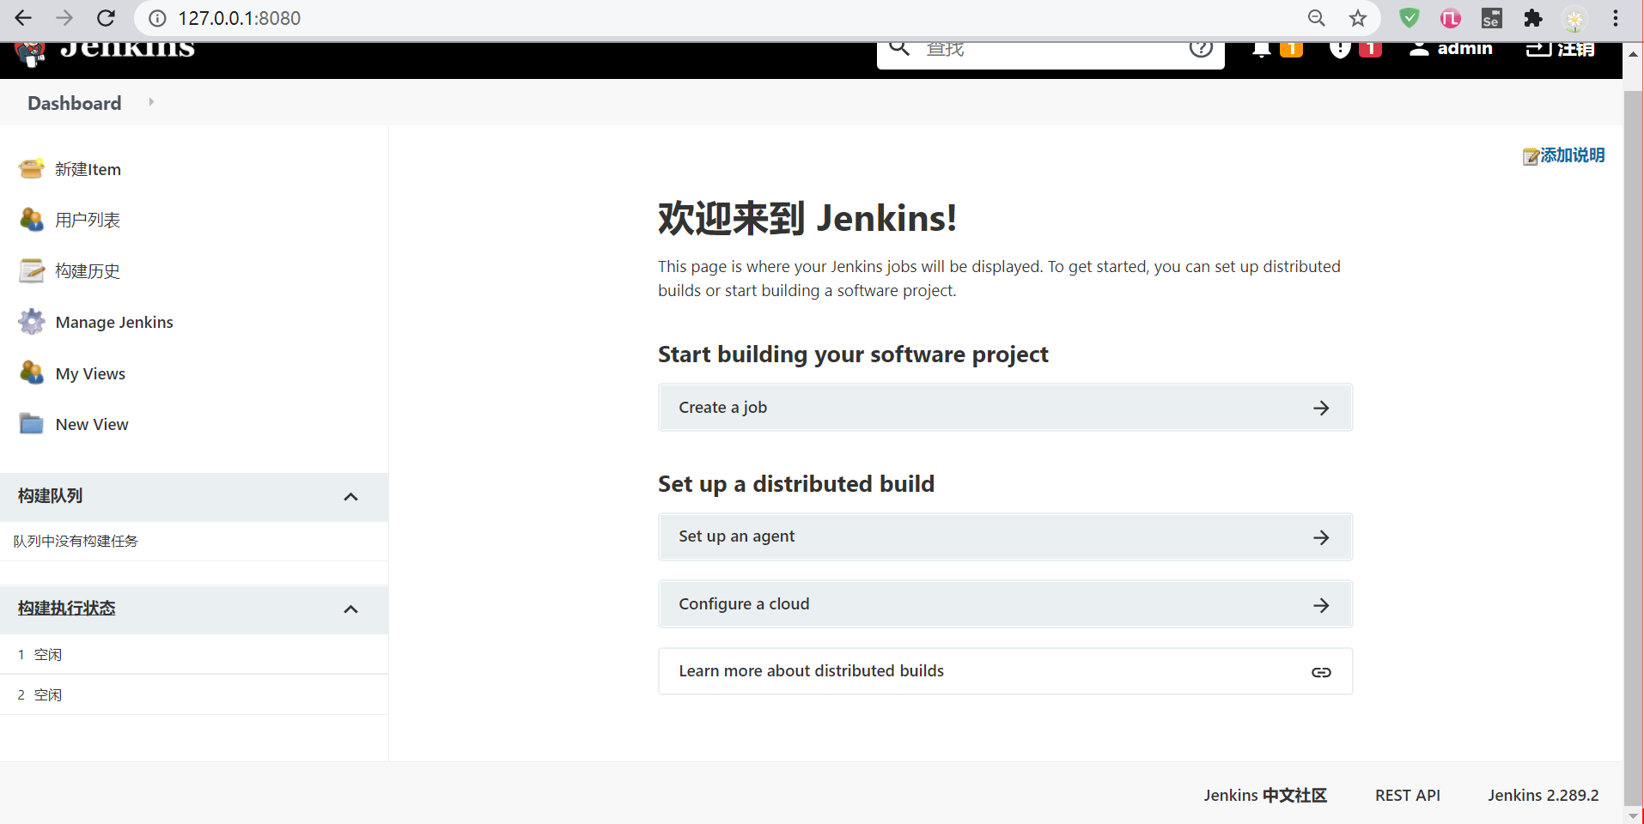Open the green shield extension
The image size is (1644, 824).
(1409, 18)
